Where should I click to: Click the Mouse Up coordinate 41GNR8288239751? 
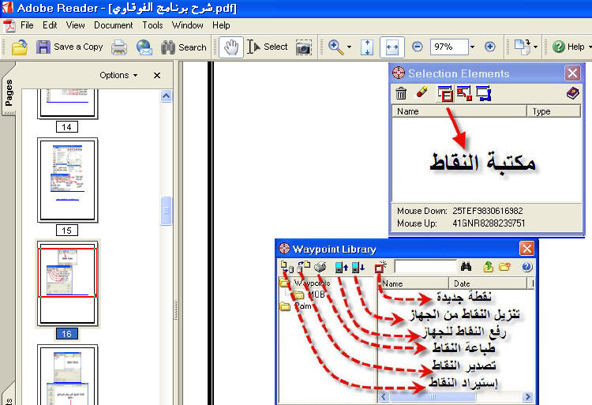coord(489,223)
